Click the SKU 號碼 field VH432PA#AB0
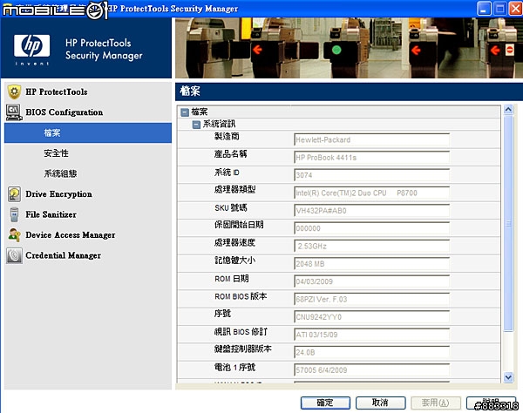 click(371, 211)
